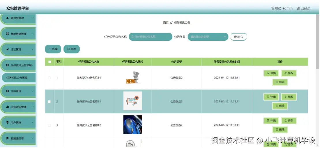The width and height of the screenshot is (320, 149).
Task: Click the page vertical scrollbar
Action: [317, 42]
